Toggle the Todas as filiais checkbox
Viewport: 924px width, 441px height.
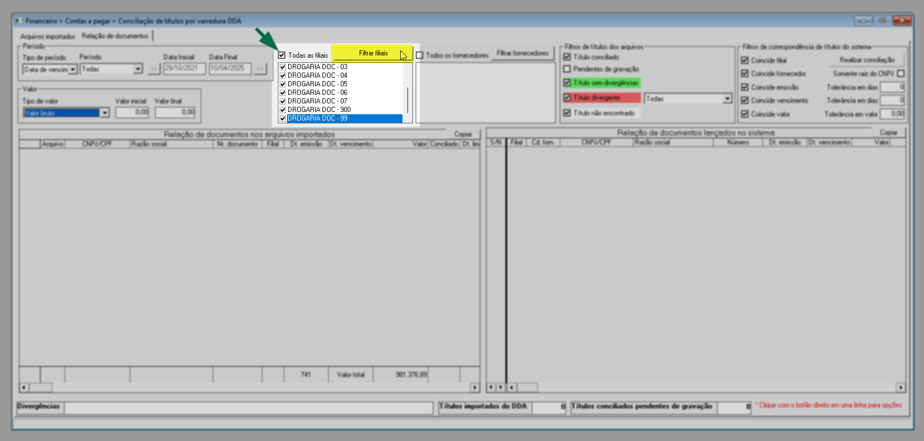pyautogui.click(x=282, y=55)
